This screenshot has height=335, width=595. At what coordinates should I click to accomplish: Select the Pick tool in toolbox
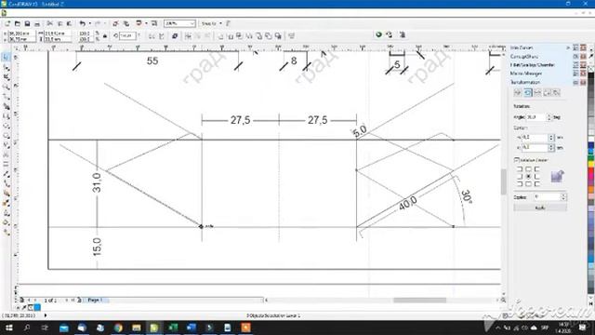7,58
